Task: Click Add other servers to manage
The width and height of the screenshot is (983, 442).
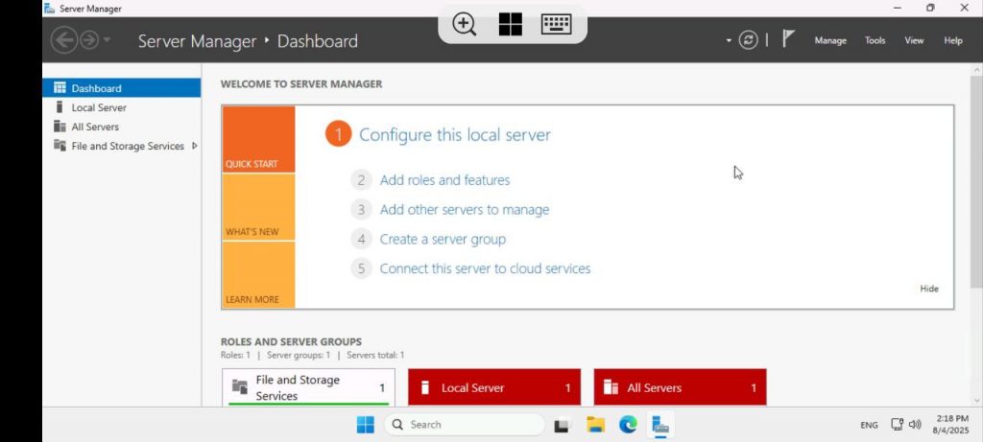Action: pos(465,210)
